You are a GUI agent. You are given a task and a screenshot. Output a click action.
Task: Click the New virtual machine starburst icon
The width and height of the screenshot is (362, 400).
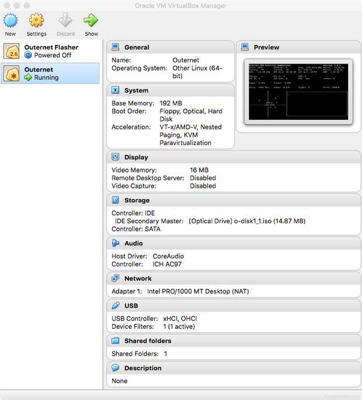(x=11, y=20)
